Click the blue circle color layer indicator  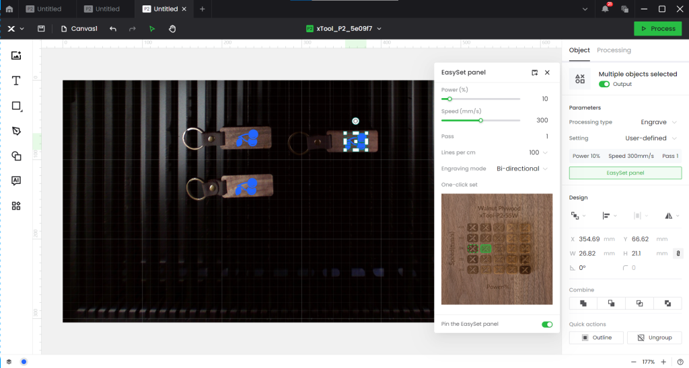click(24, 362)
